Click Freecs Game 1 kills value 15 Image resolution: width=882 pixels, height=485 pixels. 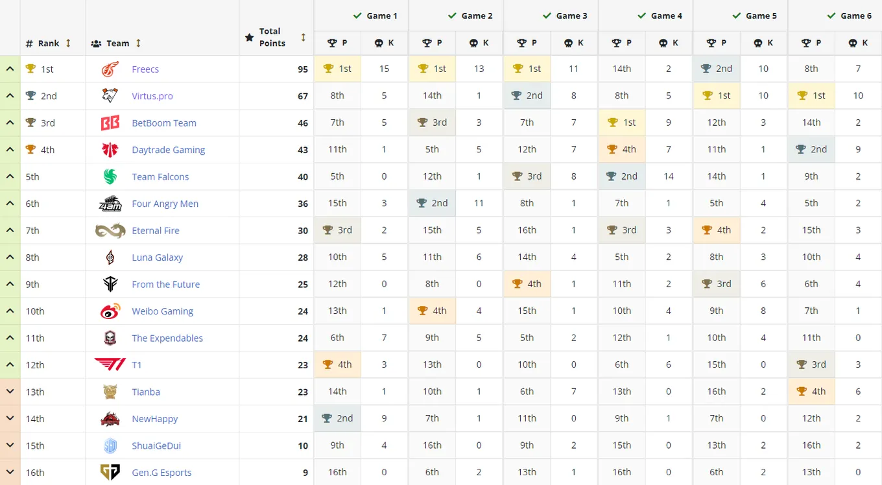pos(385,69)
